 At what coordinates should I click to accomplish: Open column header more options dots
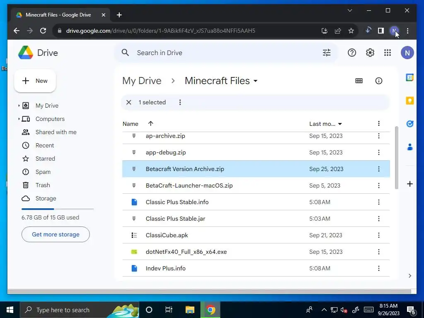point(378,123)
